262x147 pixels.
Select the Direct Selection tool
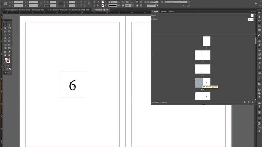pos(9,24)
